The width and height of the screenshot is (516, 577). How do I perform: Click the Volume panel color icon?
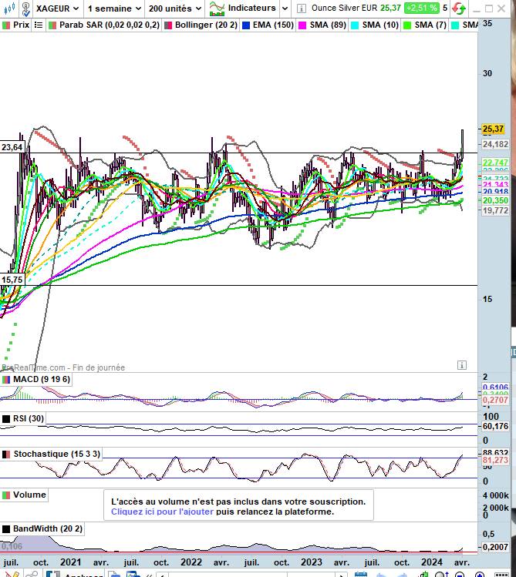(6, 495)
